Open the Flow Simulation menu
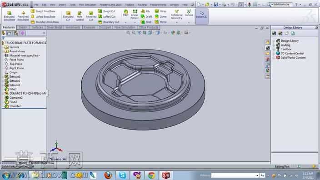Image resolution: width=320 pixels, height=180 pixels. tap(87, 5)
